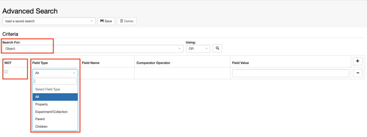Click the Advanced Search heading
This screenshot has width=367, height=137.
[x=30, y=11]
